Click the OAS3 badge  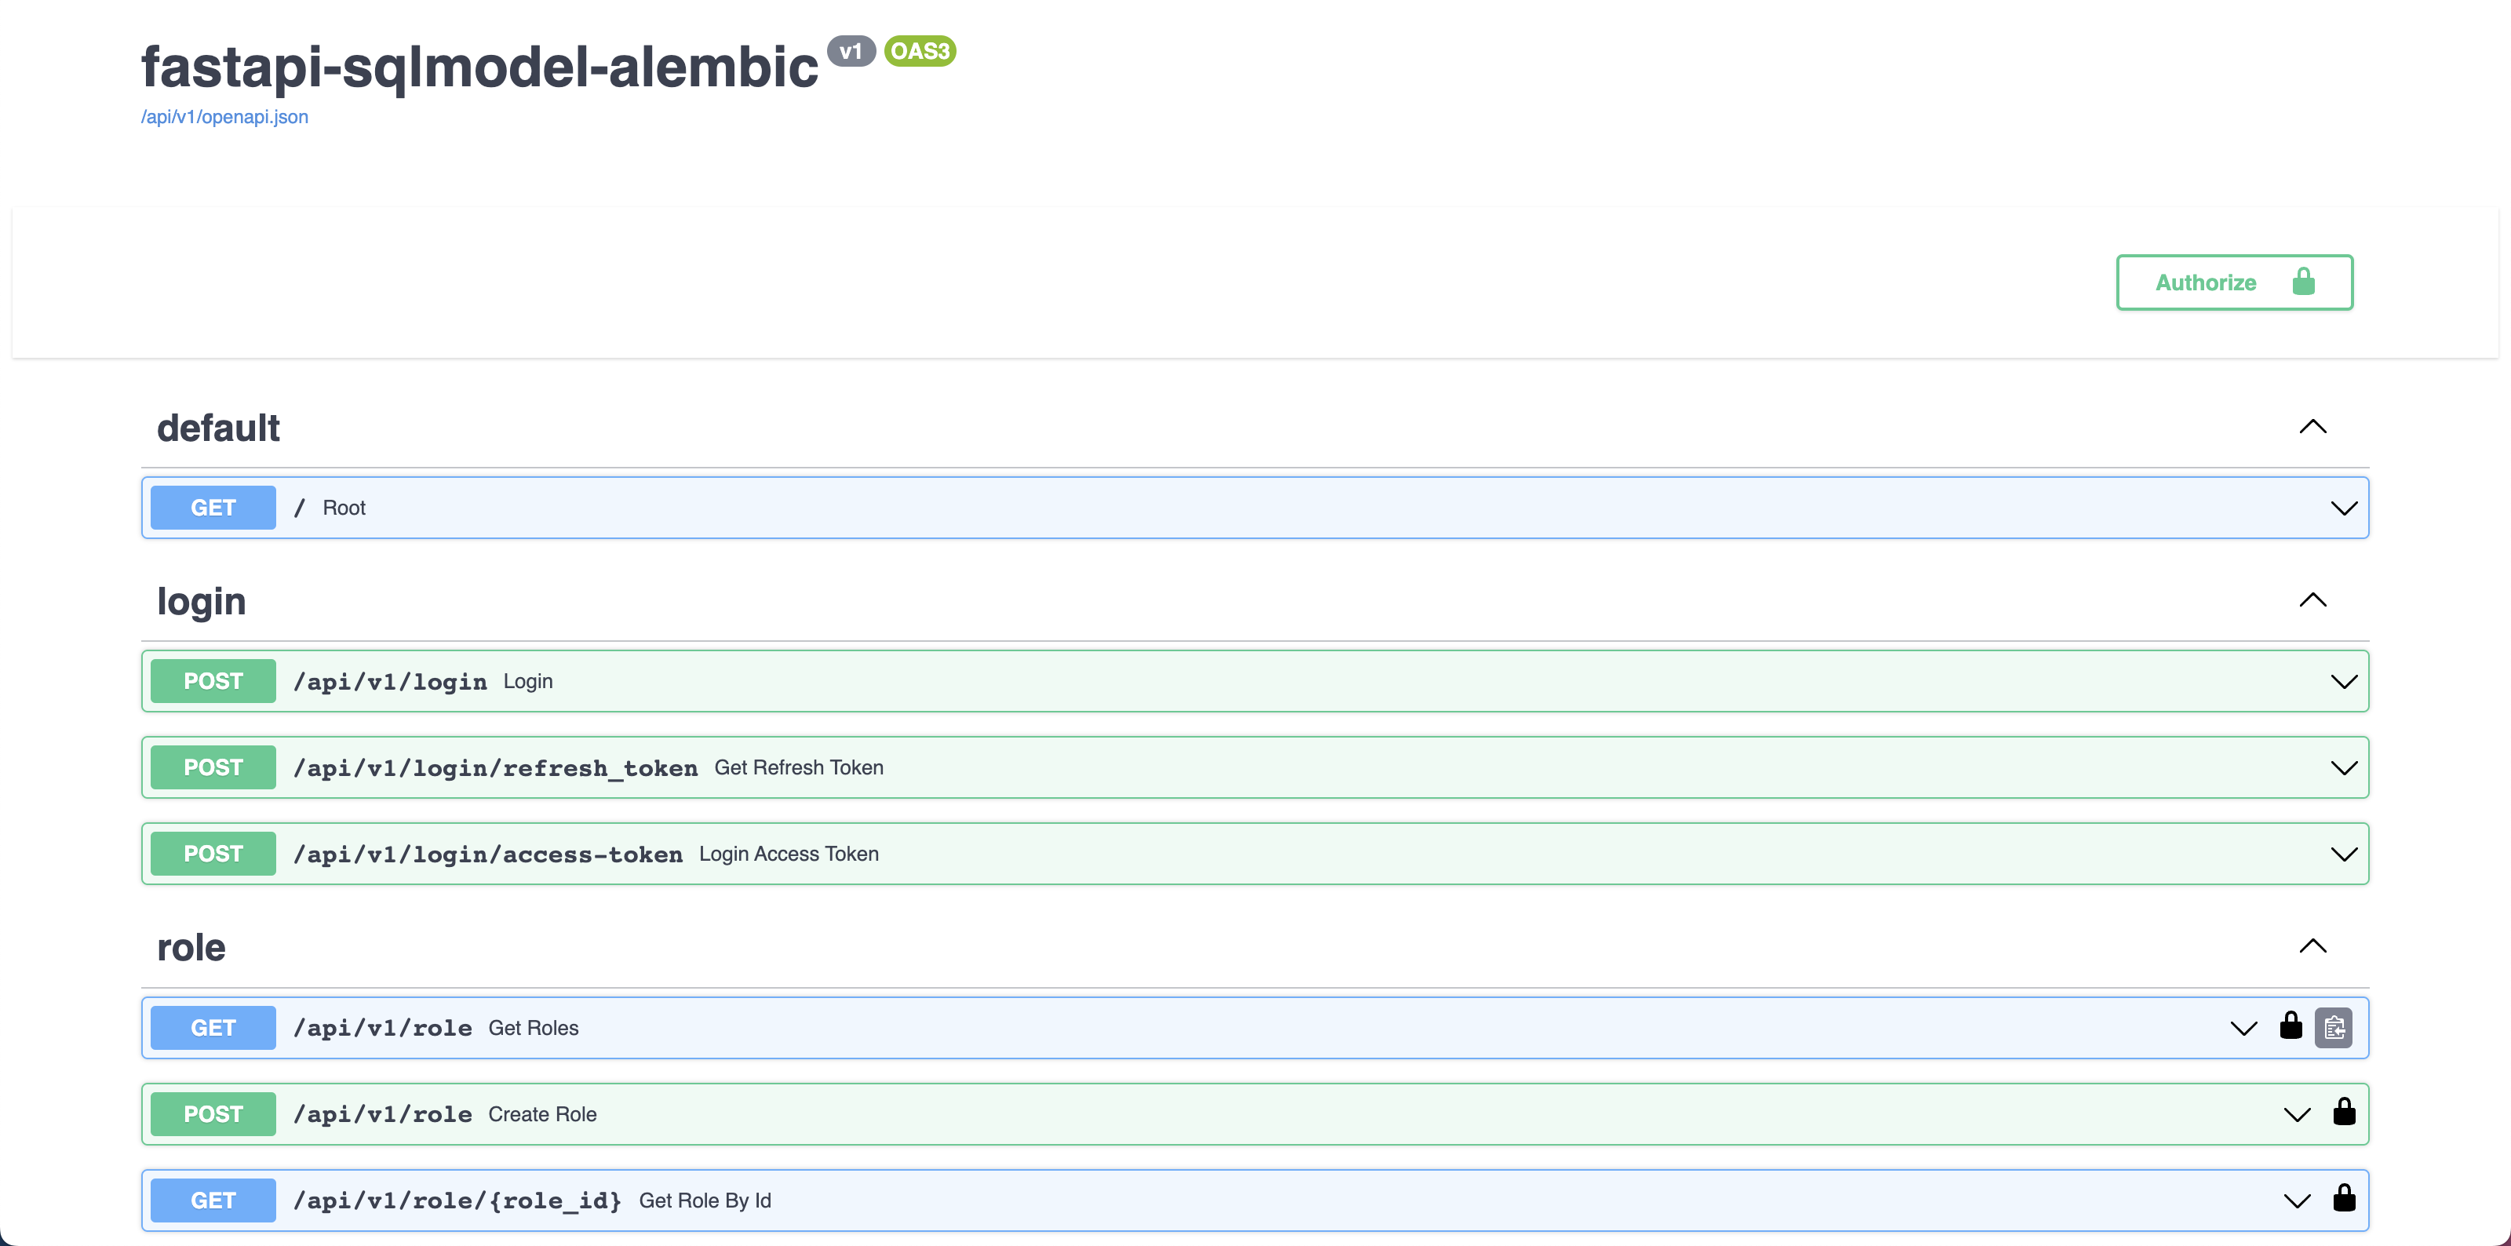click(x=919, y=51)
